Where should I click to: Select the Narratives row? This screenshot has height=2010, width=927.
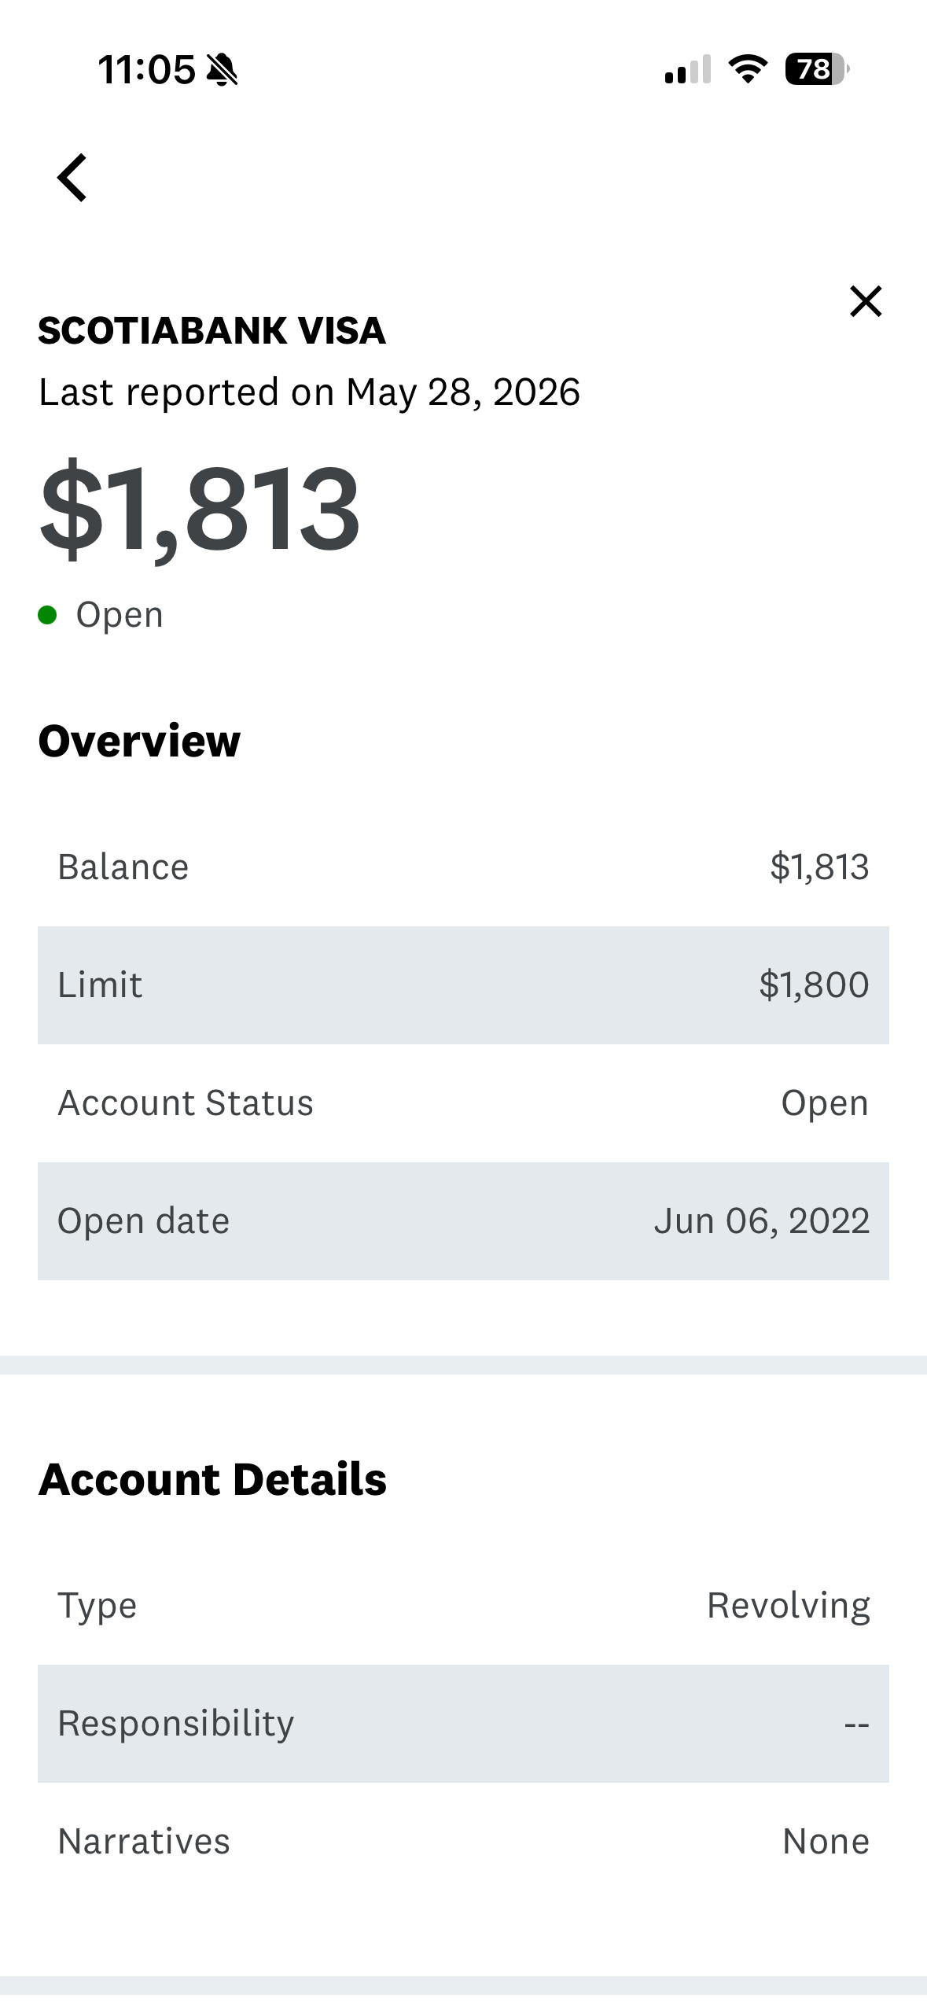(x=463, y=1842)
